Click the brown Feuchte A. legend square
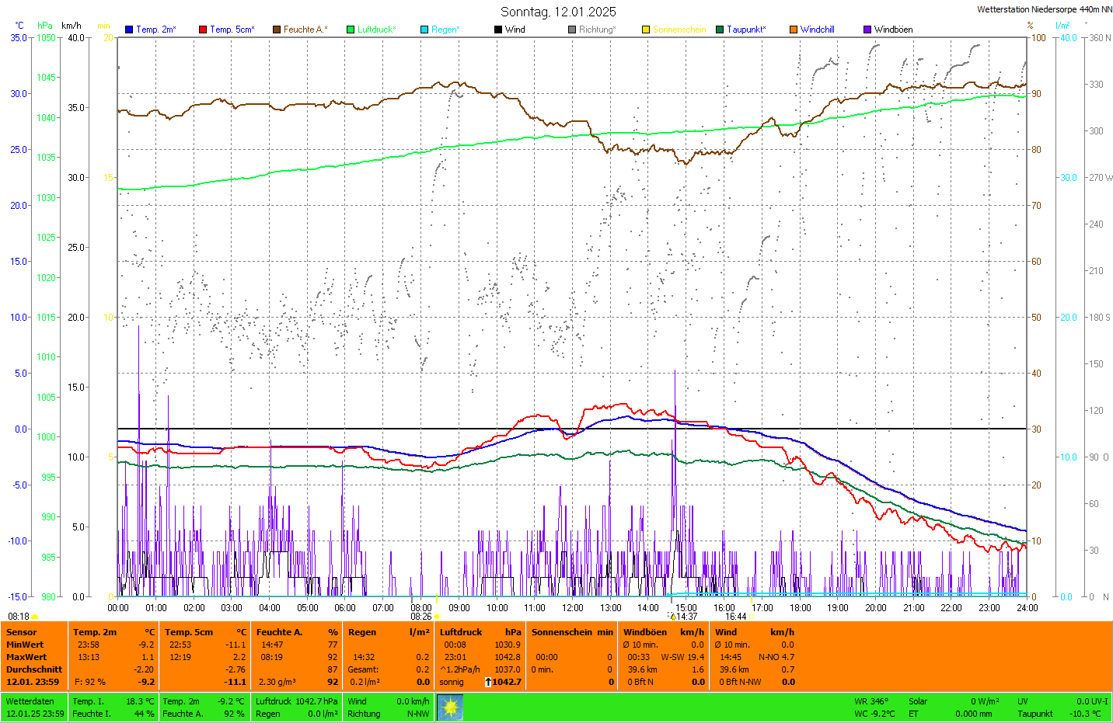The height and width of the screenshot is (723, 1113). 276,30
